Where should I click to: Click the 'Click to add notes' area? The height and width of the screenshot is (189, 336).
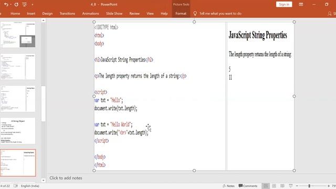[x=66, y=178]
